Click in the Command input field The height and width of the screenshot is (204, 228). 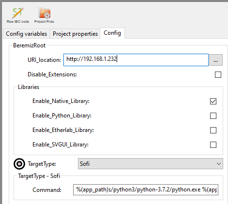146,189
